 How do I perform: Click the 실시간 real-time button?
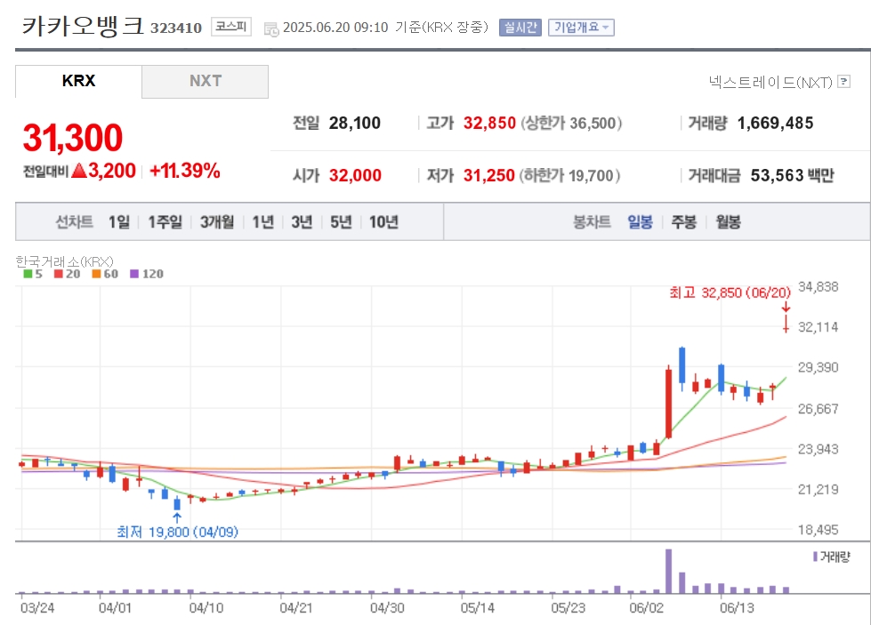520,28
